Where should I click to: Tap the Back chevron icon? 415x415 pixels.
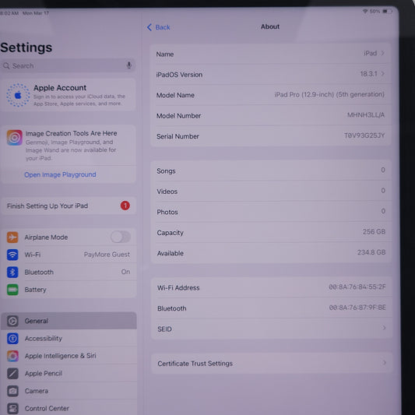(149, 27)
